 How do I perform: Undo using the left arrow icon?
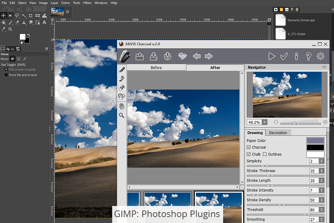197,56
